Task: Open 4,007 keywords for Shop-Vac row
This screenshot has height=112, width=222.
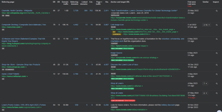Action: (x=106, y=65)
